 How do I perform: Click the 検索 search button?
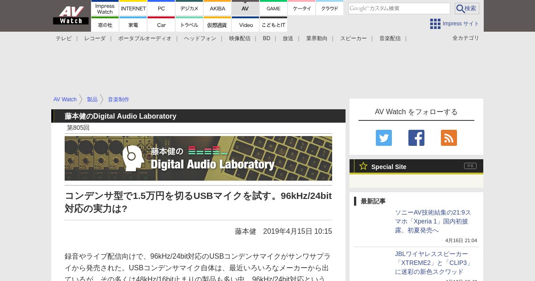coord(467,8)
